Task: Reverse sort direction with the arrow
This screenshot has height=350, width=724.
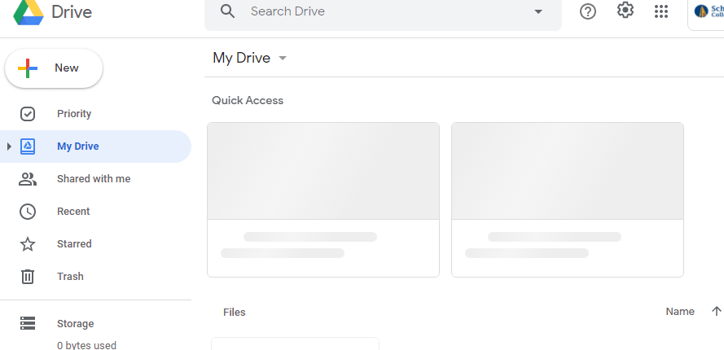Action: pyautogui.click(x=717, y=312)
